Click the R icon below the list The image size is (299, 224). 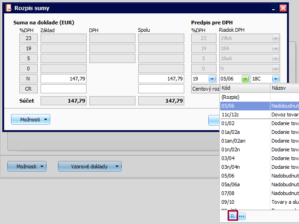coord(233,216)
